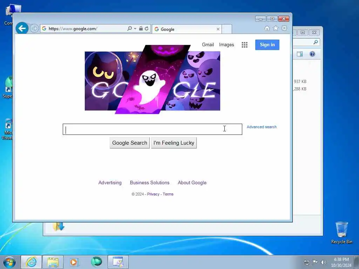Click the green globe taskbar icon

(x=96, y=262)
